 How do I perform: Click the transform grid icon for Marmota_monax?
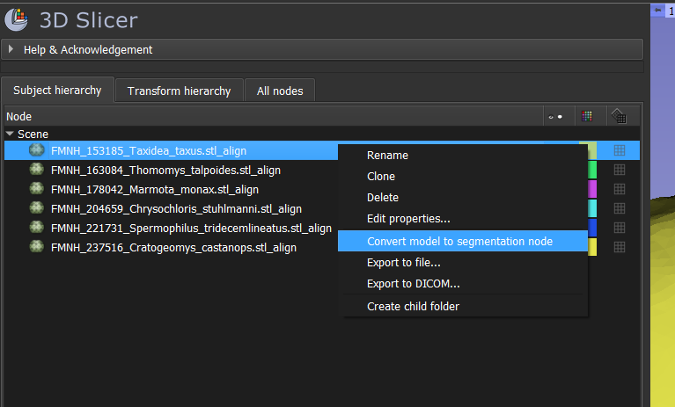(620, 189)
